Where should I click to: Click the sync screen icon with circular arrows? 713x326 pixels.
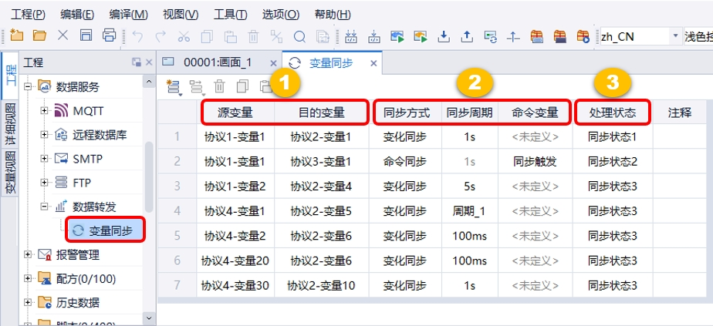click(x=490, y=36)
